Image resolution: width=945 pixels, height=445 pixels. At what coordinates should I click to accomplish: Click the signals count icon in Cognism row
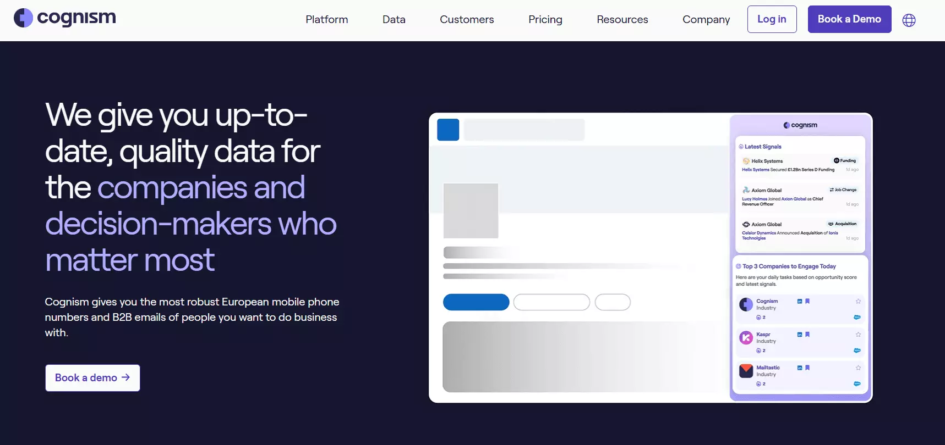coord(758,318)
